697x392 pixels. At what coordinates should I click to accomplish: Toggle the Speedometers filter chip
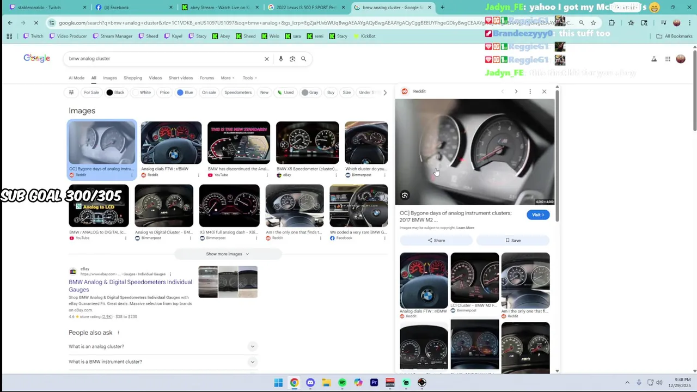point(239,93)
